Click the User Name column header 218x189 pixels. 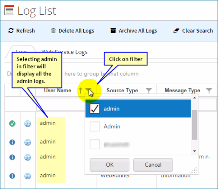[58, 90]
